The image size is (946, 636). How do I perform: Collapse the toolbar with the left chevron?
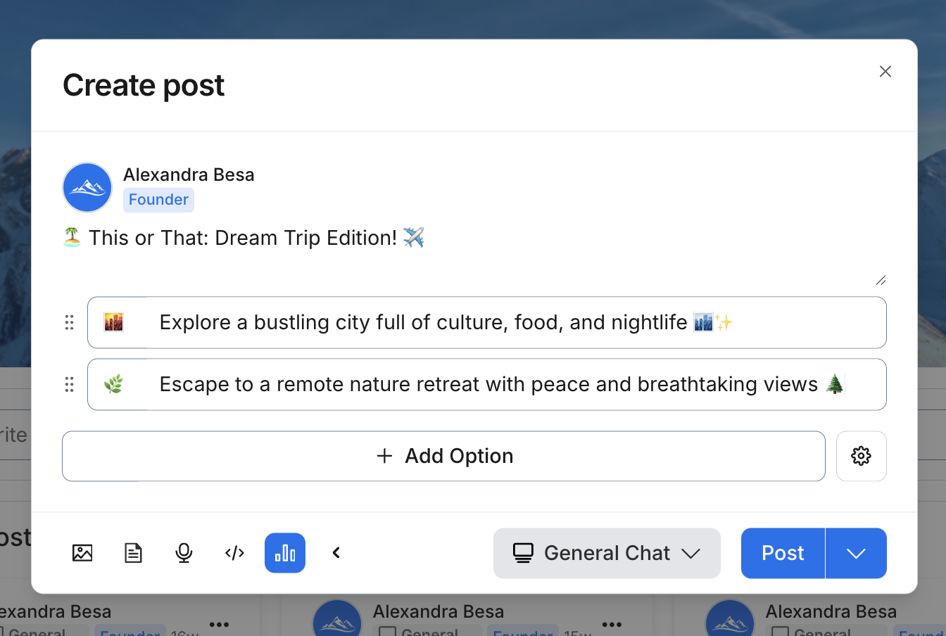coord(336,553)
